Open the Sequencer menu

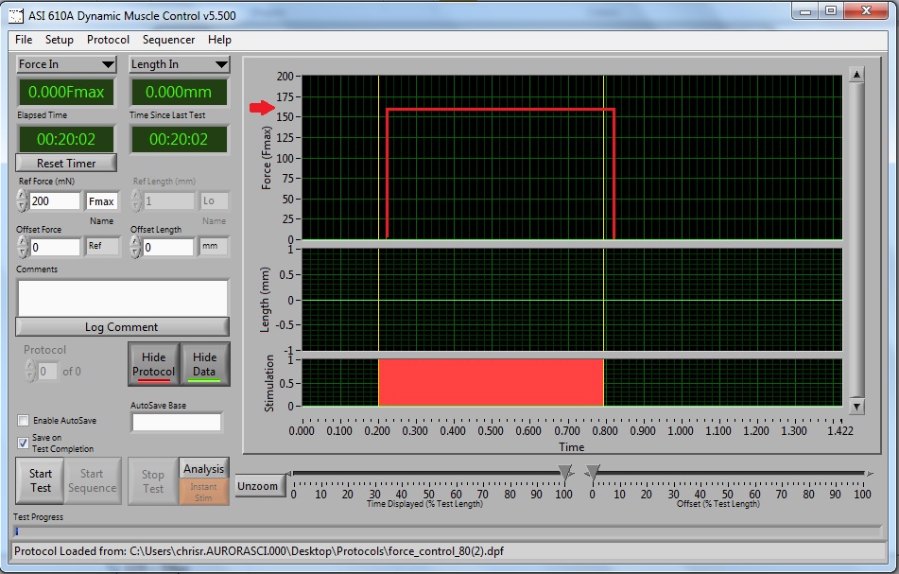click(168, 40)
